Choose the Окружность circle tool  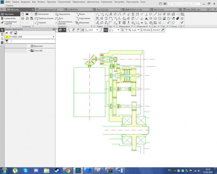pos(64,14)
